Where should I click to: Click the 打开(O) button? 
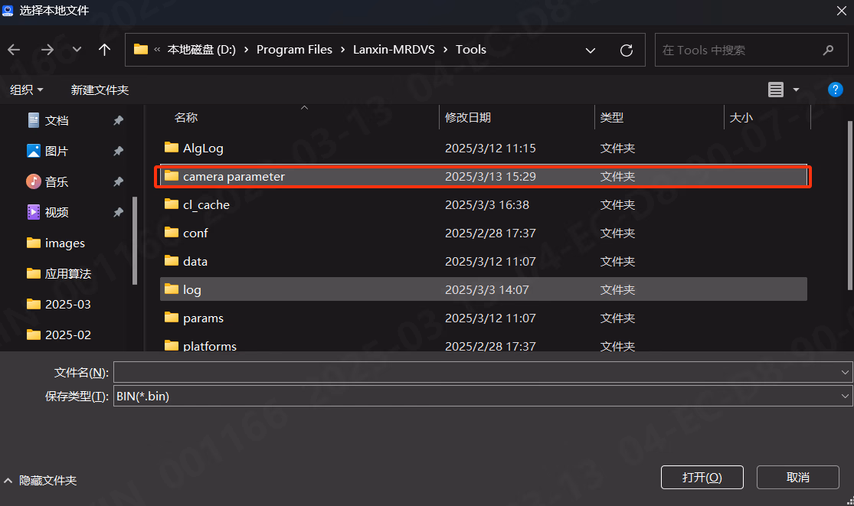pyautogui.click(x=702, y=477)
